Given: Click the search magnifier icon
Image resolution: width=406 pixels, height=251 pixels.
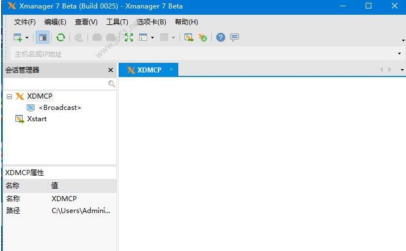Looking at the screenshot, I should [112, 84].
